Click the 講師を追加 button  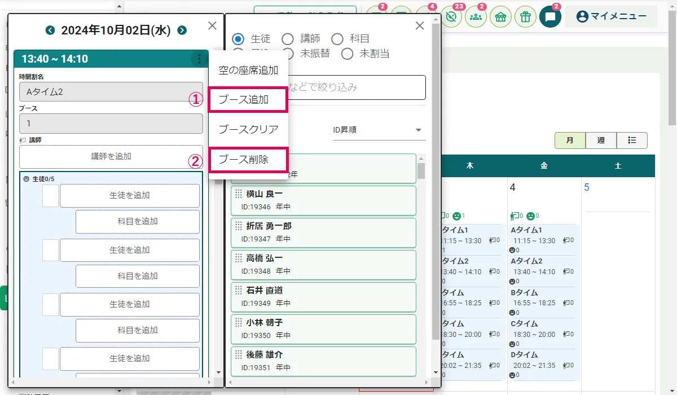tap(111, 156)
